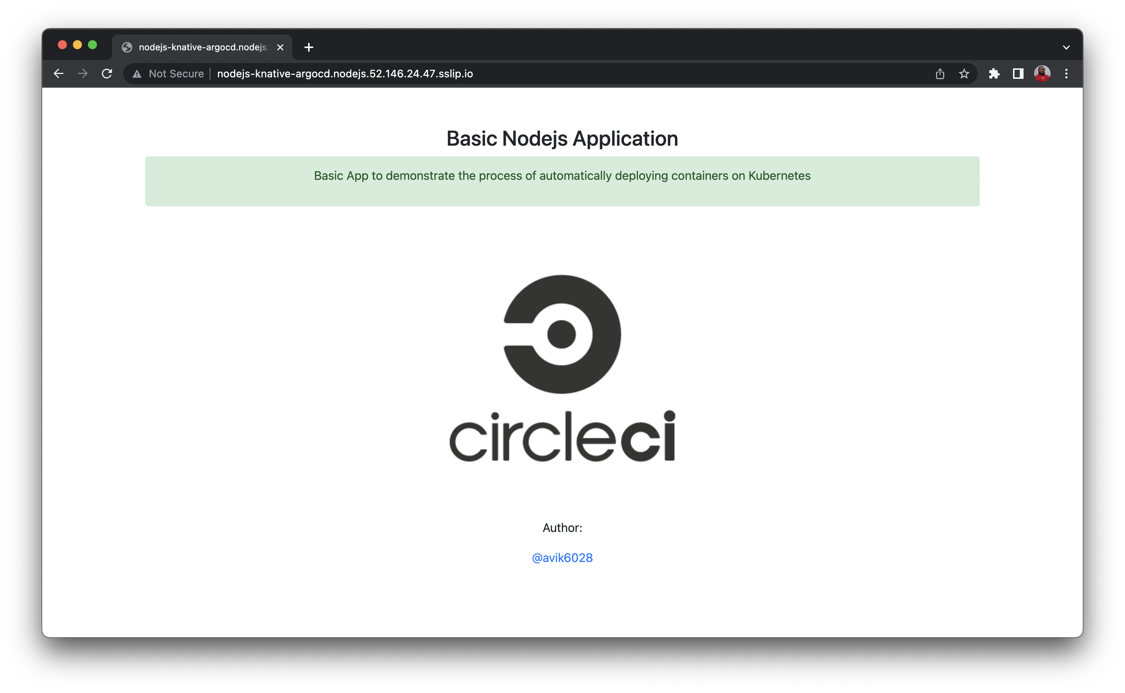Bookmark this page with the star
The width and height of the screenshot is (1125, 693).
click(963, 74)
